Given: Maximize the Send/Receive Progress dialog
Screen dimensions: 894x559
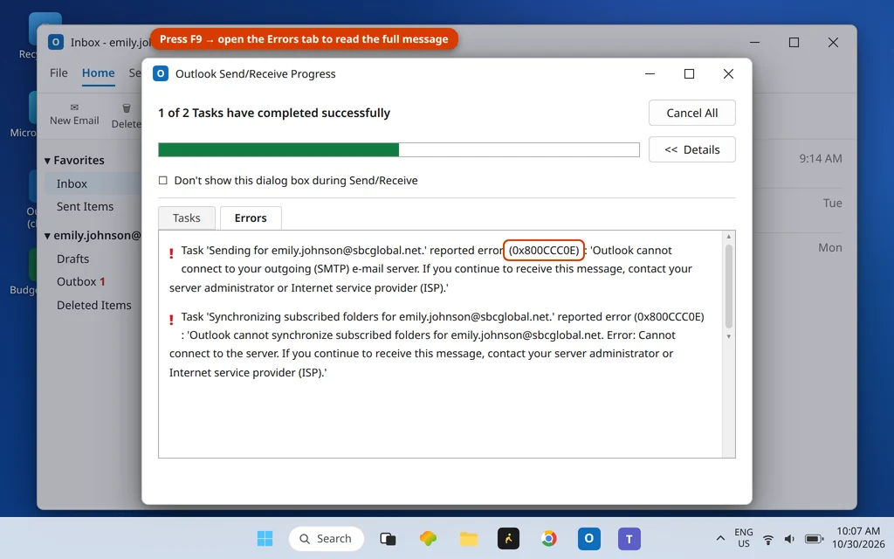Looking at the screenshot, I should point(690,73).
